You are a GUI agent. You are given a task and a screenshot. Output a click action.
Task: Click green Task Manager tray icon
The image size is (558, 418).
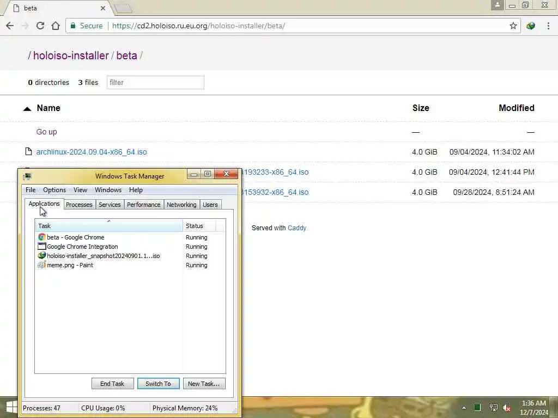pos(477,407)
